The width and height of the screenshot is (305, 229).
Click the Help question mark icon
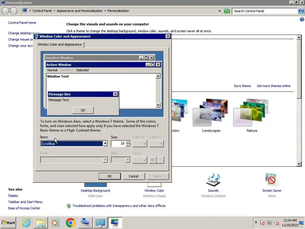[302, 19]
